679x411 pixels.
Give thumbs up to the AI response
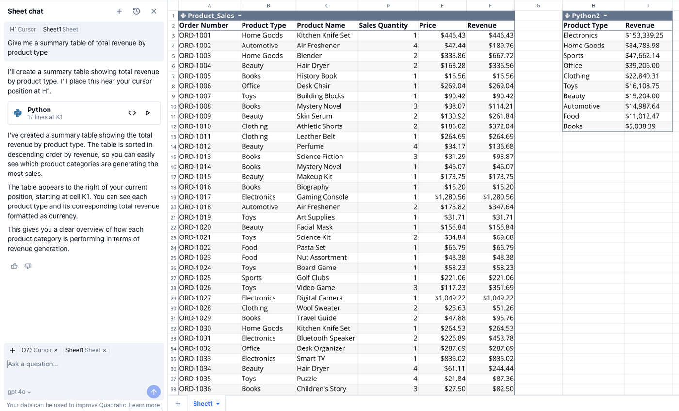pyautogui.click(x=14, y=266)
